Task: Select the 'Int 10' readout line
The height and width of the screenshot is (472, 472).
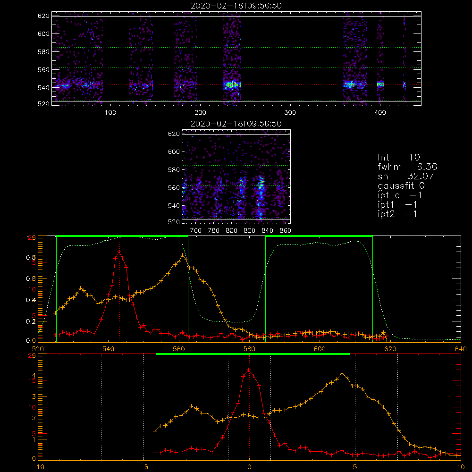Action: [x=399, y=157]
